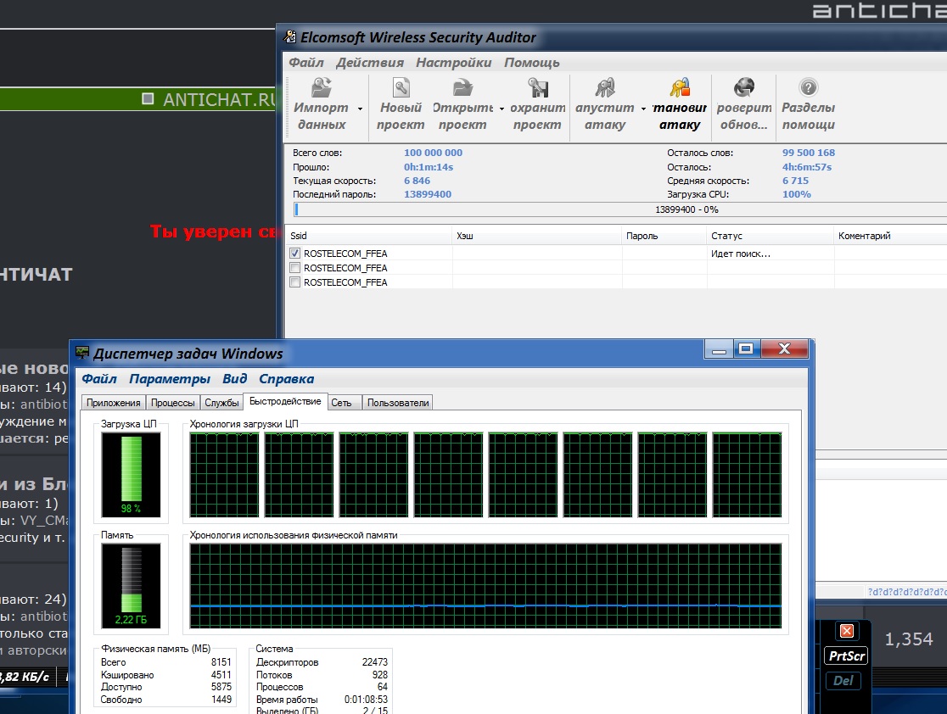
Task: Click the current speed value 6 846
Action: (417, 181)
